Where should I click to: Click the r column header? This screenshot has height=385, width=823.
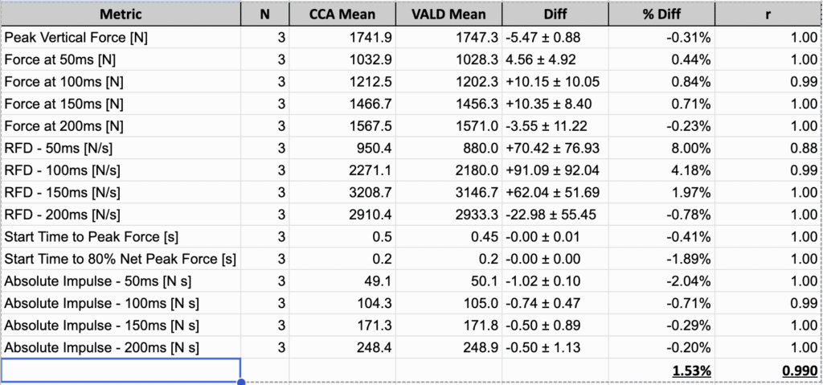point(769,14)
